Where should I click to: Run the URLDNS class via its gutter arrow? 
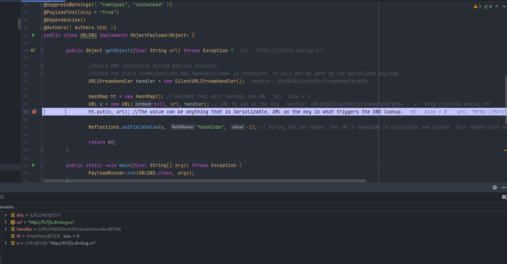click(x=33, y=35)
